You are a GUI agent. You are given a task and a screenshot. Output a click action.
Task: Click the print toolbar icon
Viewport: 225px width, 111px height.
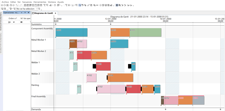point(11,5)
